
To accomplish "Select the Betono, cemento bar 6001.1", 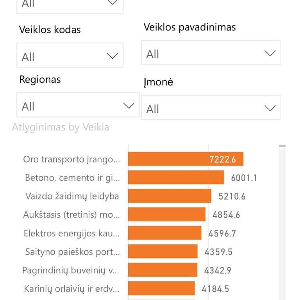I will 176,177.
